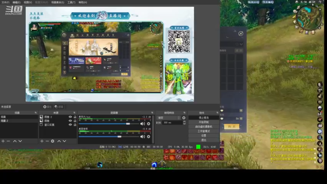This screenshot has height=184, width=327.
Task: Click the QR code in OBS preview
Action: point(179,41)
